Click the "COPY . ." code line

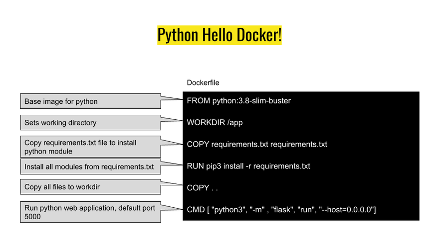click(x=202, y=188)
